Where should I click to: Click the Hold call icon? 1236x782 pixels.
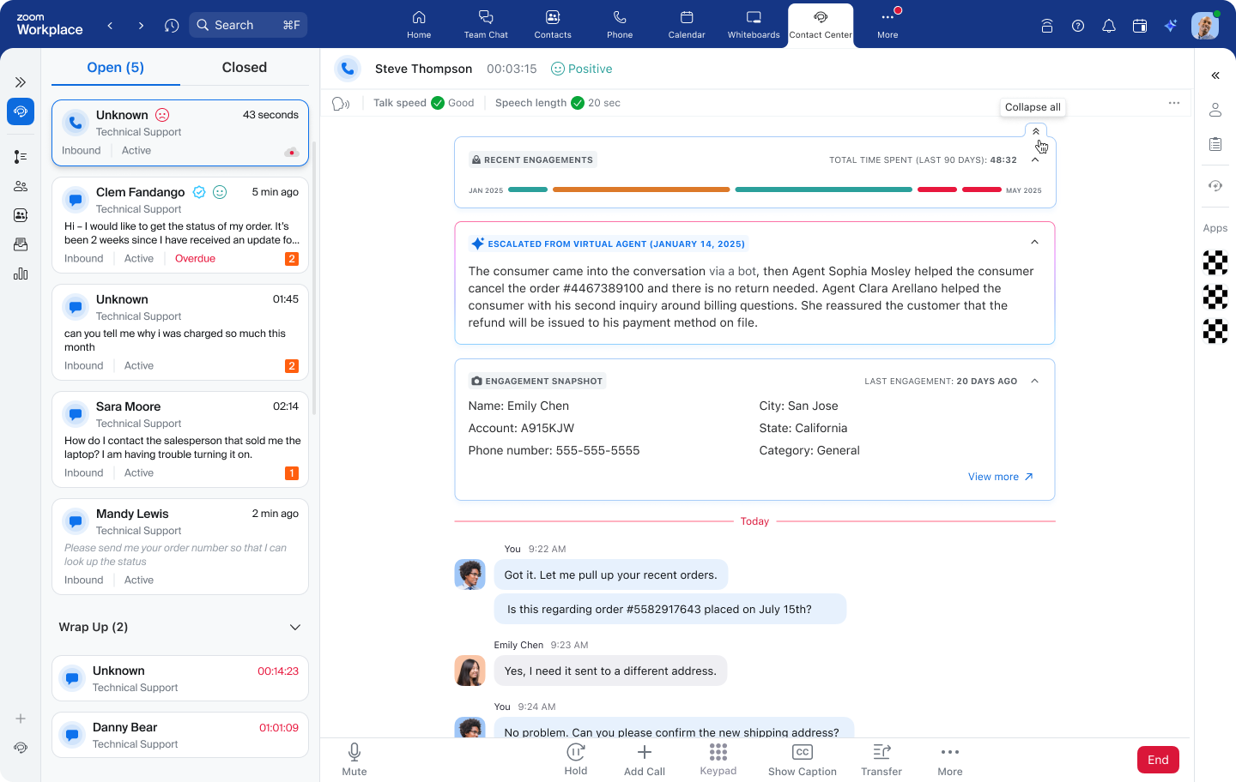(575, 753)
